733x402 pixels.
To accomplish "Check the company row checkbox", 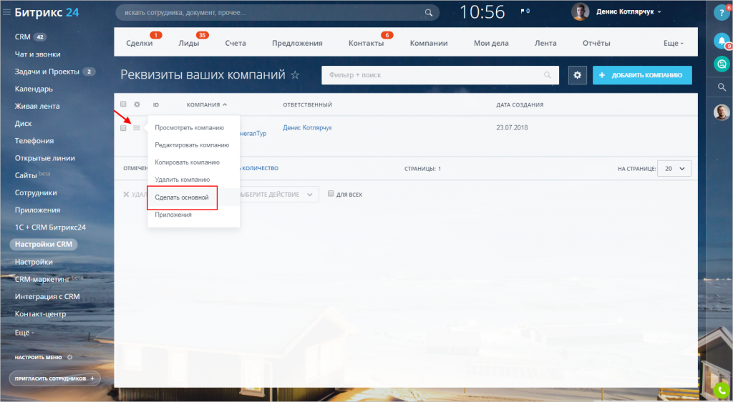I will click(x=123, y=127).
